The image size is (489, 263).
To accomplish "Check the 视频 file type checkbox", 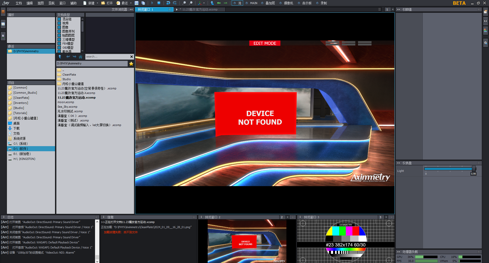I will [x=59, y=23].
